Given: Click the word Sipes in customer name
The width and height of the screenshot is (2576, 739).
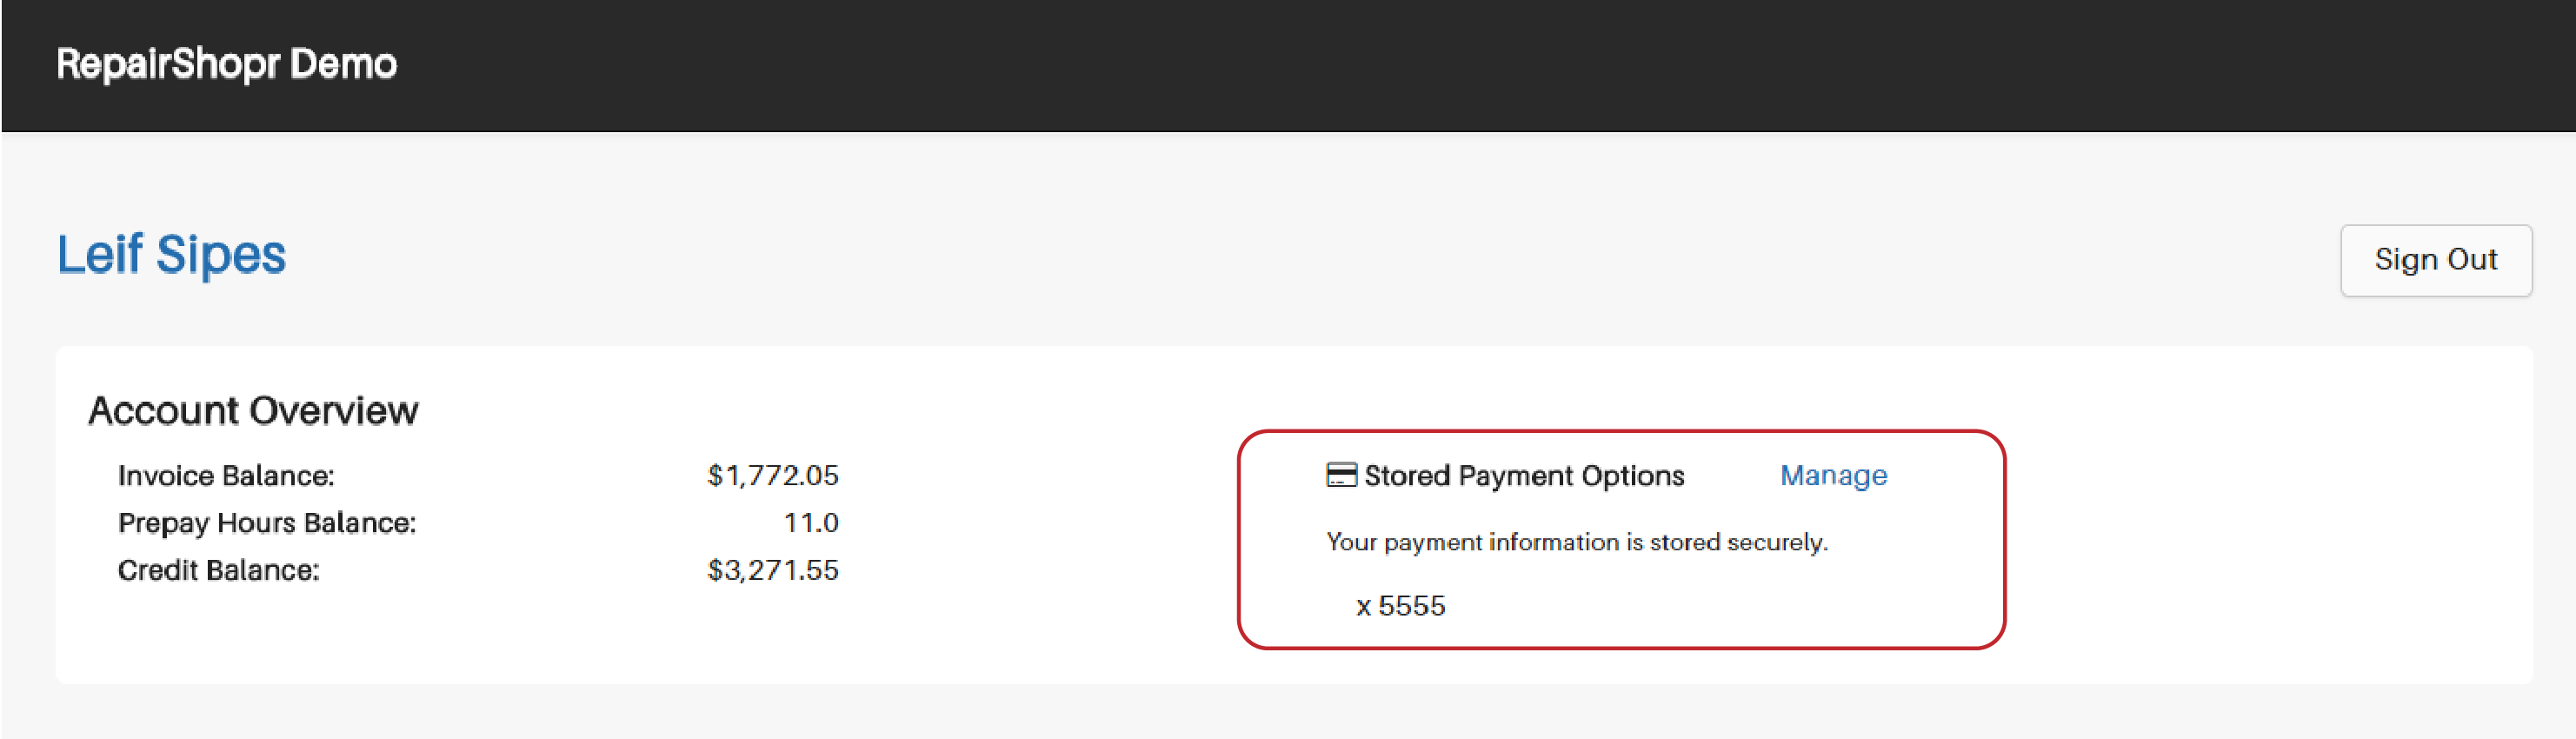Looking at the screenshot, I should tap(221, 256).
